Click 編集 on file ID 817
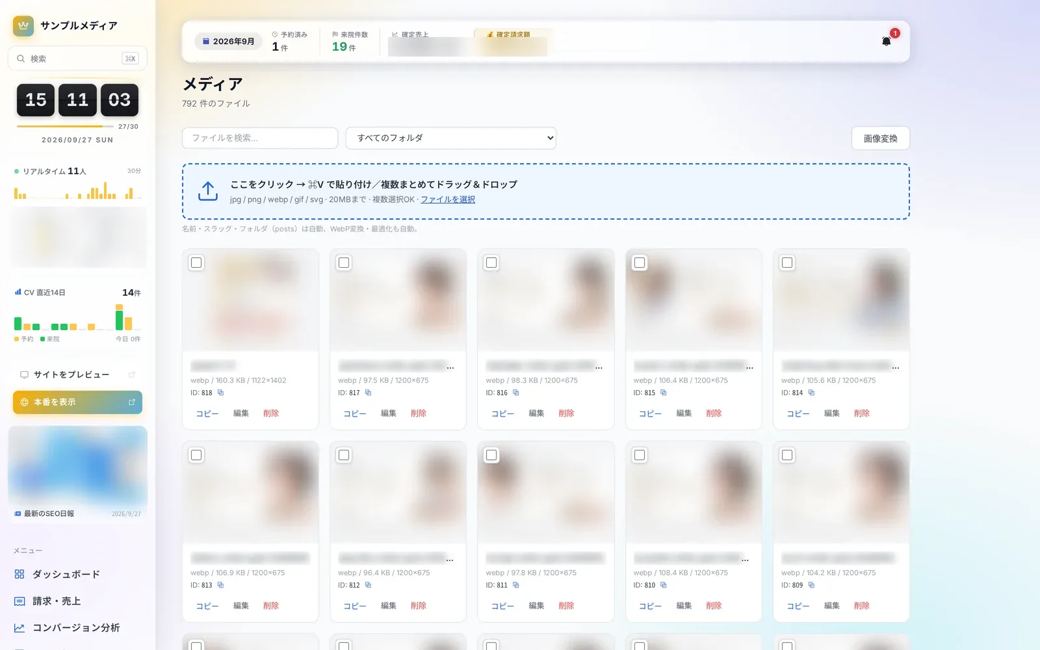This screenshot has height=650, width=1040. (389, 413)
